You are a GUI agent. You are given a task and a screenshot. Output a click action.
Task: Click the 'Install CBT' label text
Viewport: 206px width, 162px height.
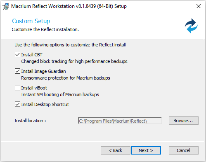(32, 55)
